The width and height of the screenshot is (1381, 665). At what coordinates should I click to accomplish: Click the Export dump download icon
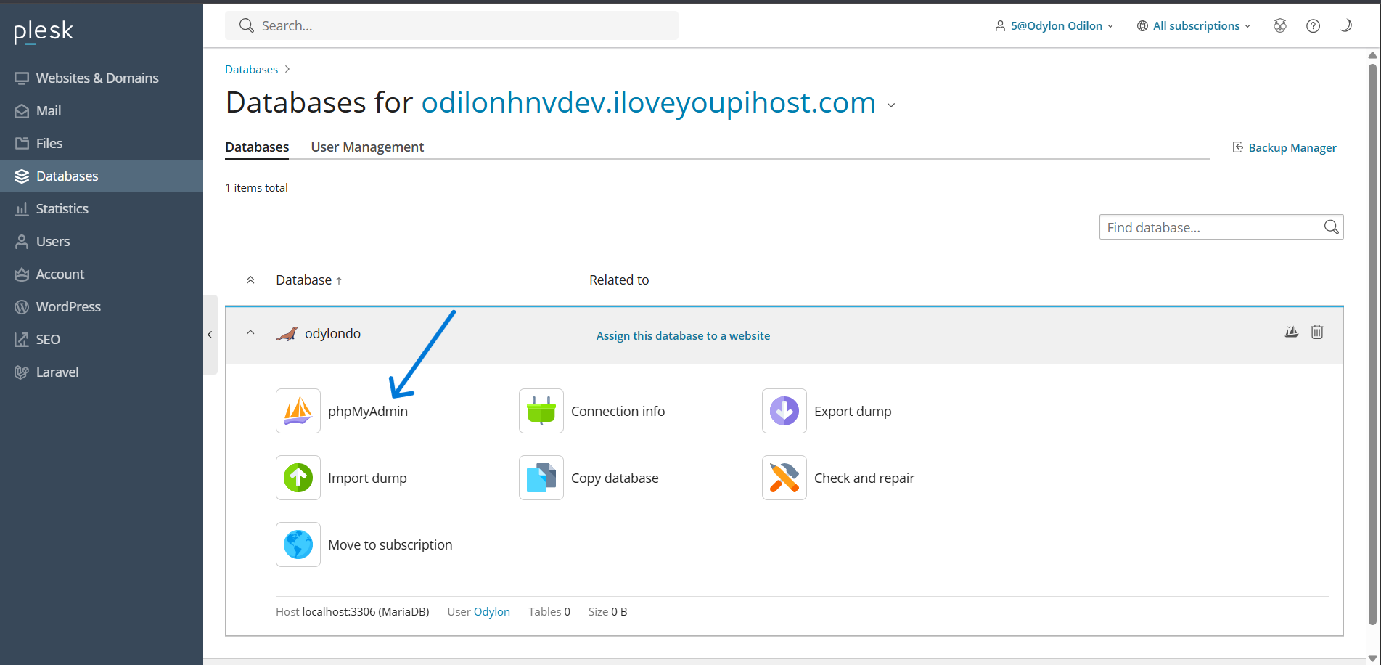click(784, 411)
